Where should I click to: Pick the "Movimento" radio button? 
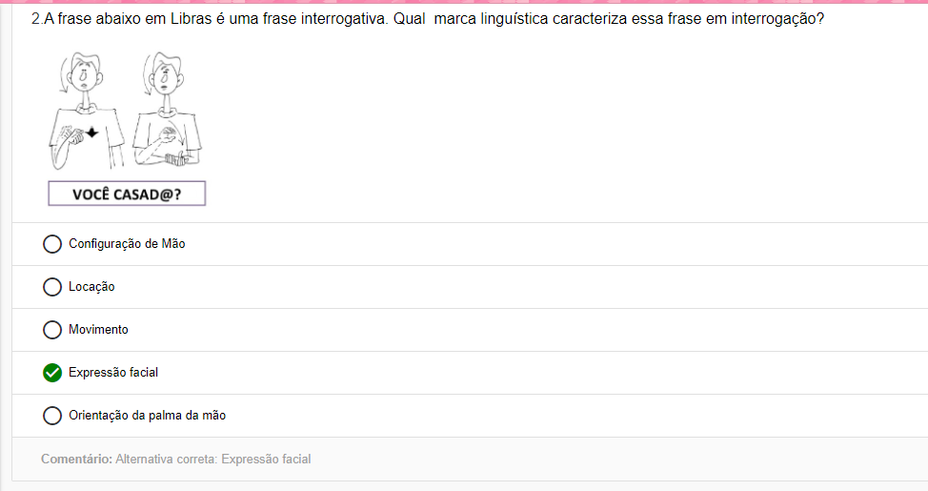[x=52, y=330]
